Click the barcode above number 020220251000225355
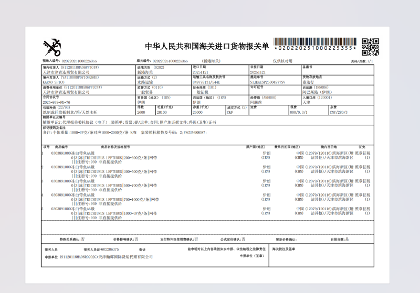This screenshot has width=420, height=293. click(x=315, y=41)
